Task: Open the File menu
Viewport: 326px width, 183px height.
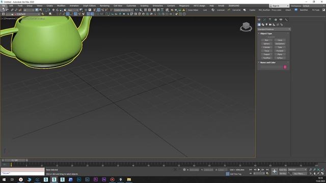Action: coord(4,6)
